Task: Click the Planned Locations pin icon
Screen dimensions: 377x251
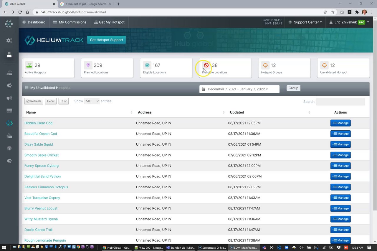Action: click(88, 65)
